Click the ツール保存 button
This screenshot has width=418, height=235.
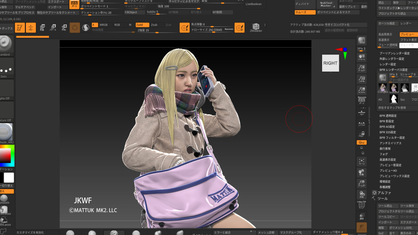(x=407, y=206)
